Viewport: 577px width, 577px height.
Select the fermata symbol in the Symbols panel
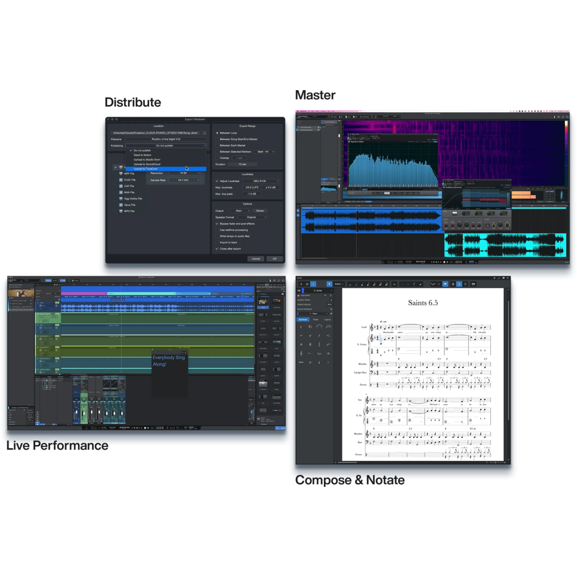329,362
